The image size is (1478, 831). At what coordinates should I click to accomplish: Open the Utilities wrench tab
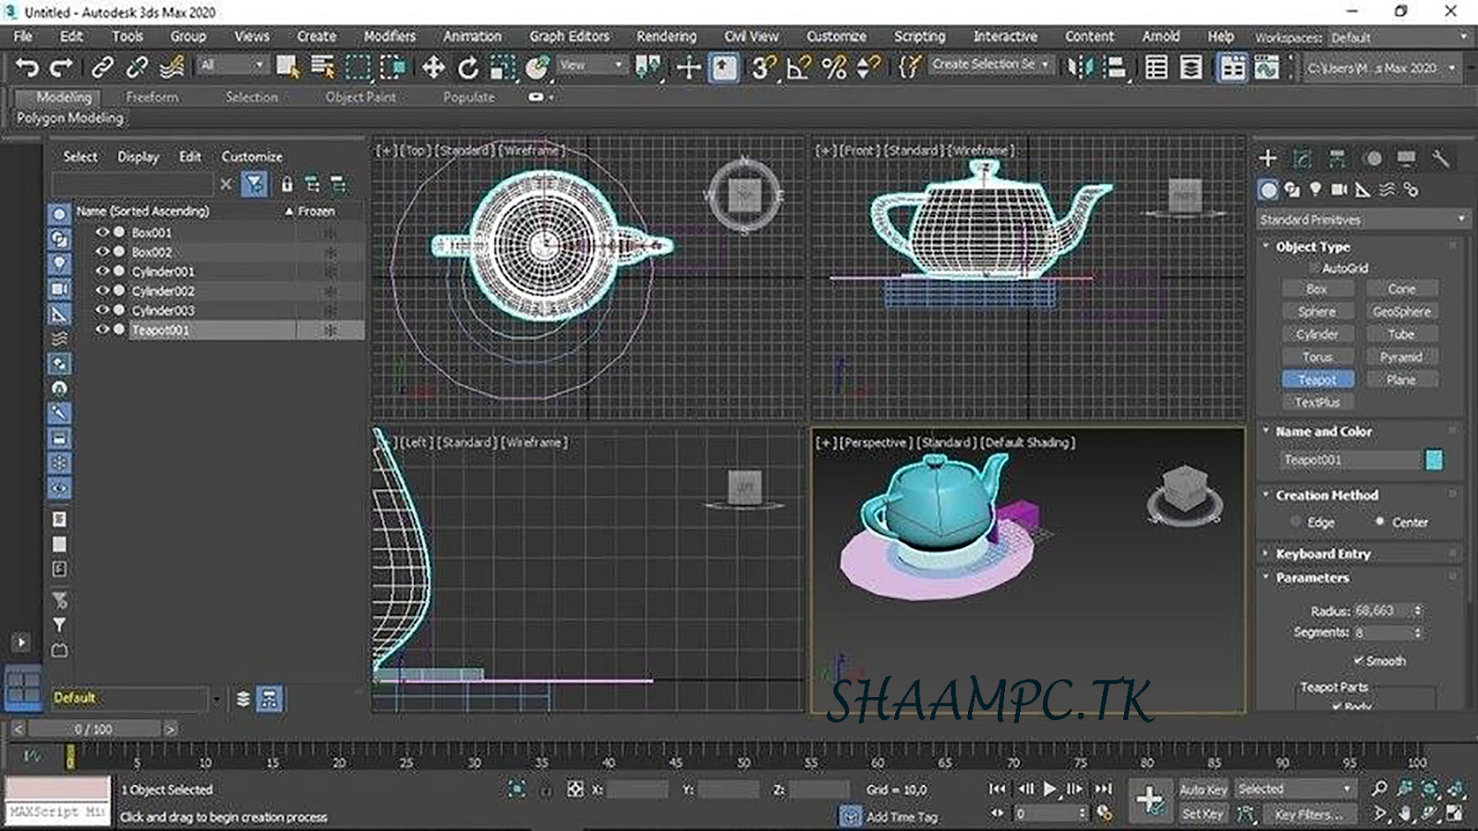click(x=1440, y=159)
